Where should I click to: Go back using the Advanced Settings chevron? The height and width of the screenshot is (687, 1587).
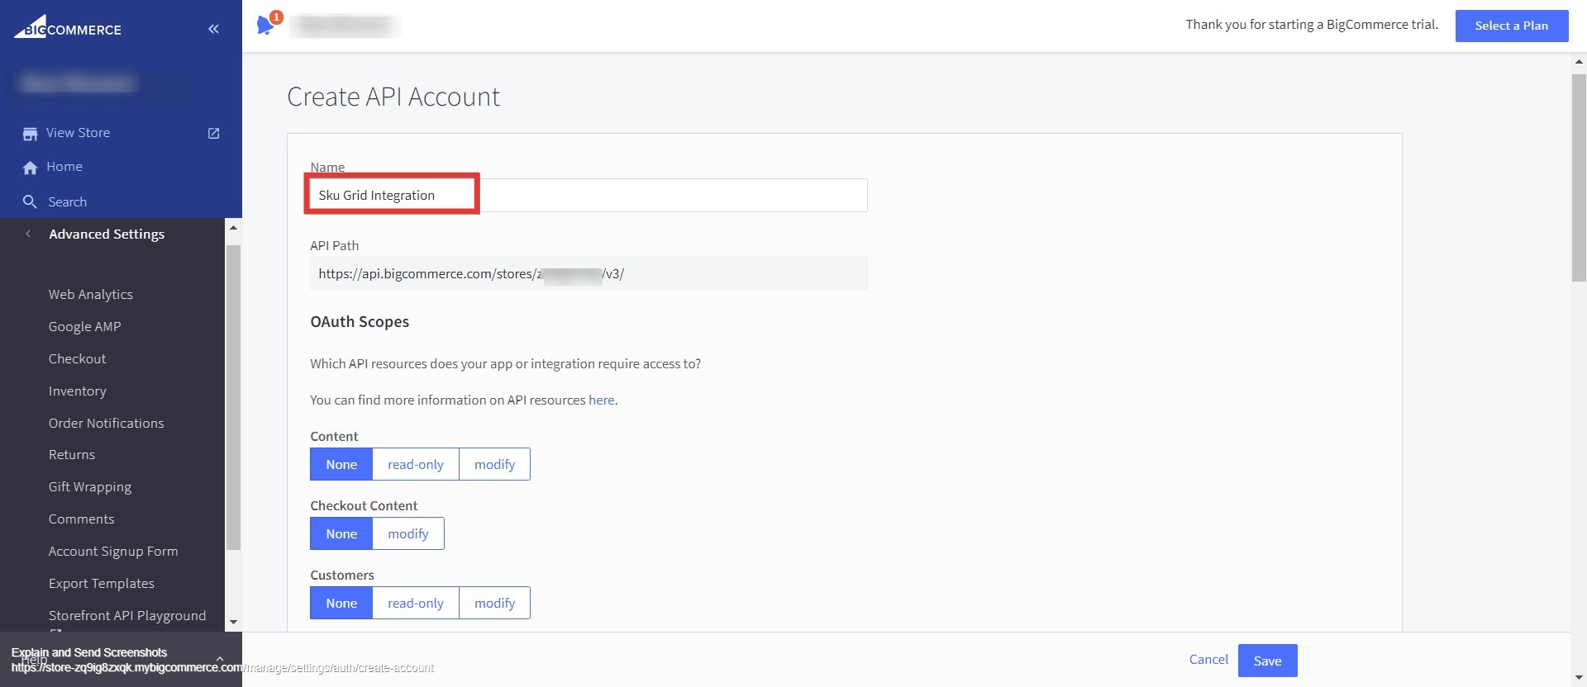(28, 234)
